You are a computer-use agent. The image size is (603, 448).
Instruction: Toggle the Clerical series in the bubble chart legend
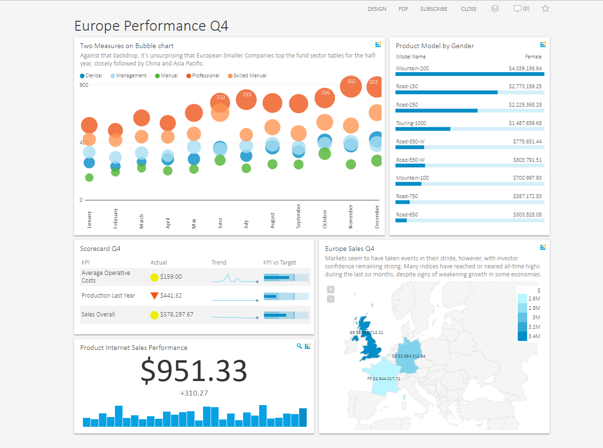[x=90, y=75]
